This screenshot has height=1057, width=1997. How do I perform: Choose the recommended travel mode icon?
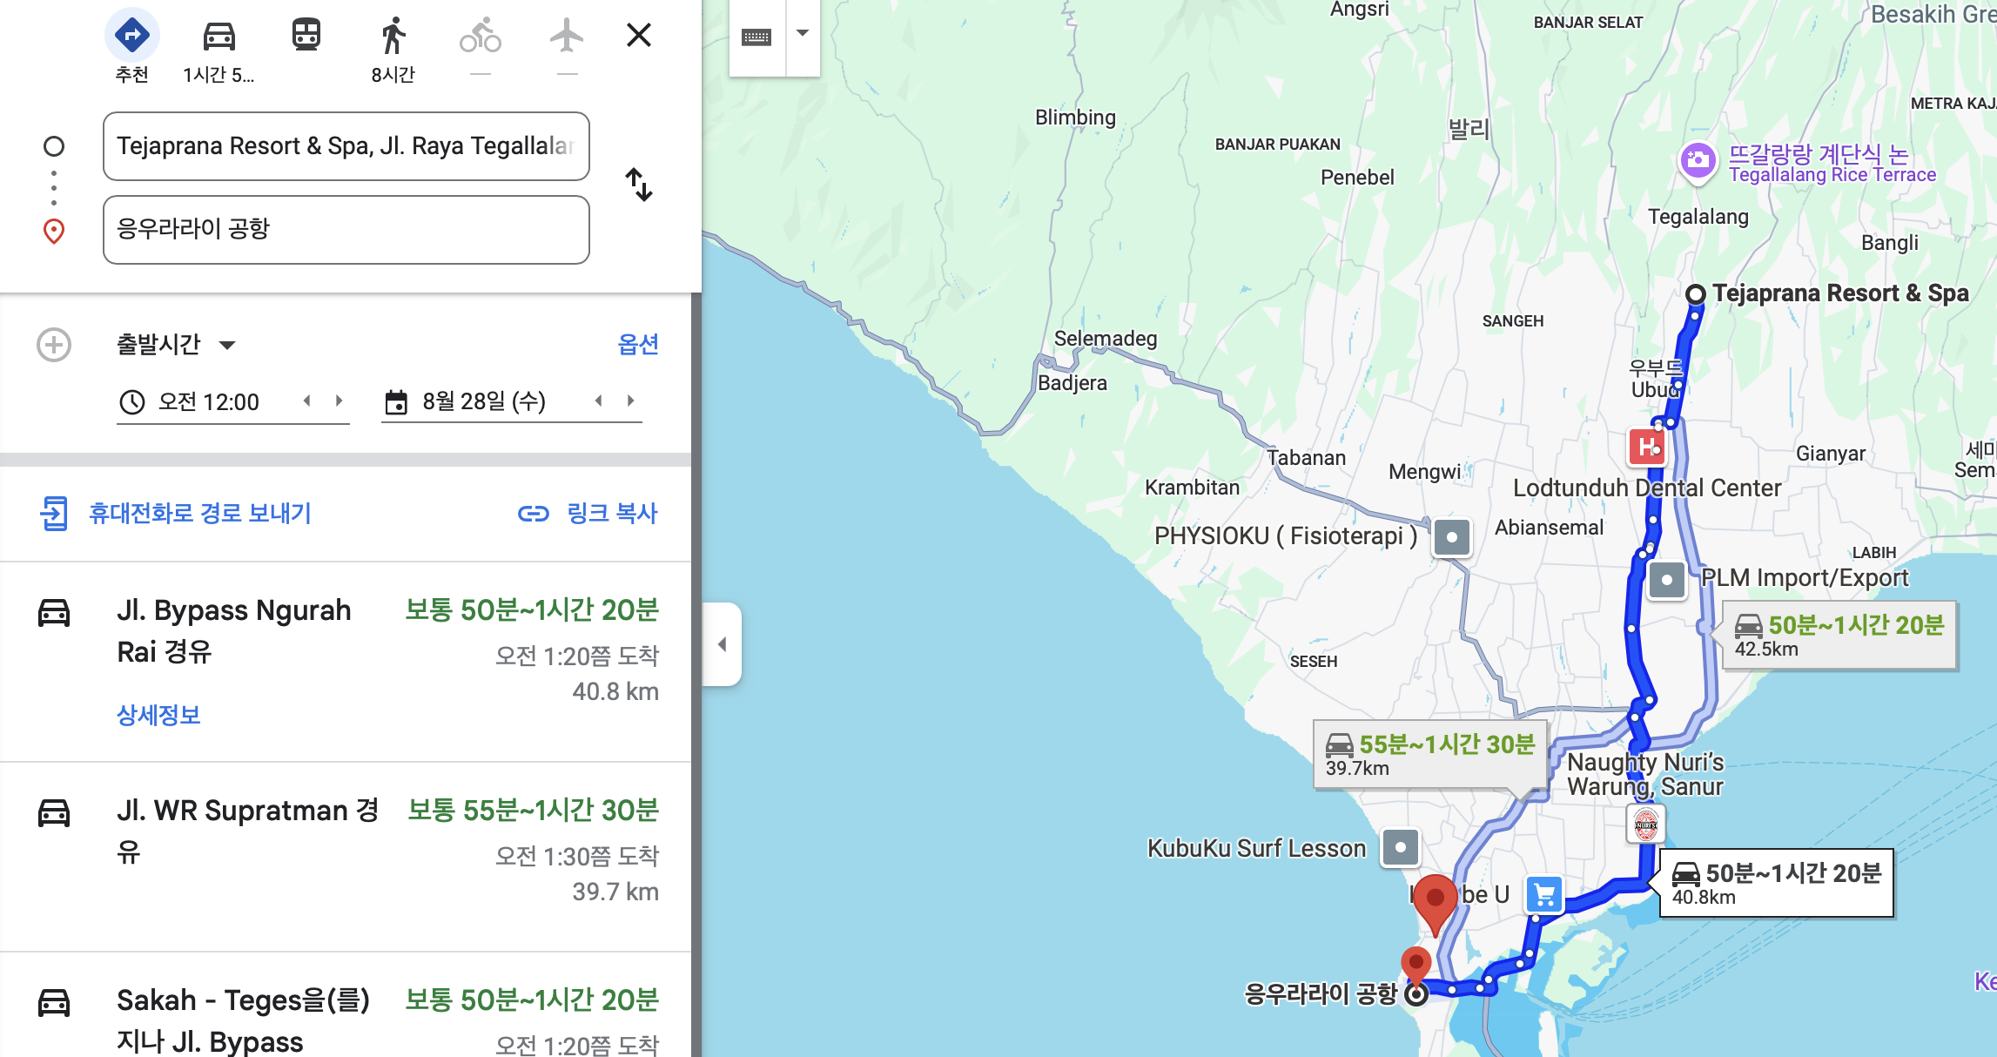(x=131, y=37)
